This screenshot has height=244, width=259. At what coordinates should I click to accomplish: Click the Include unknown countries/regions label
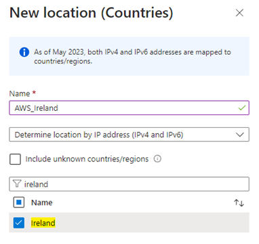pos(87,159)
